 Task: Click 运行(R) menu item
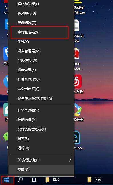(x=41, y=148)
